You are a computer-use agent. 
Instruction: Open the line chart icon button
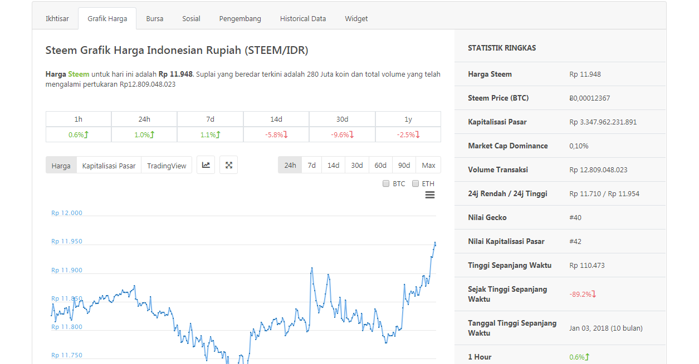206,165
